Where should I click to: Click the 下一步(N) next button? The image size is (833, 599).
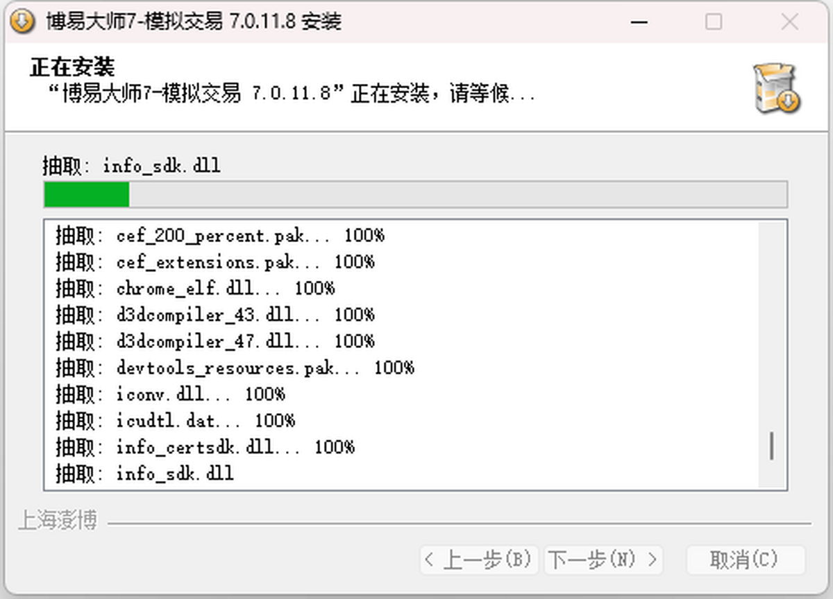[603, 559]
